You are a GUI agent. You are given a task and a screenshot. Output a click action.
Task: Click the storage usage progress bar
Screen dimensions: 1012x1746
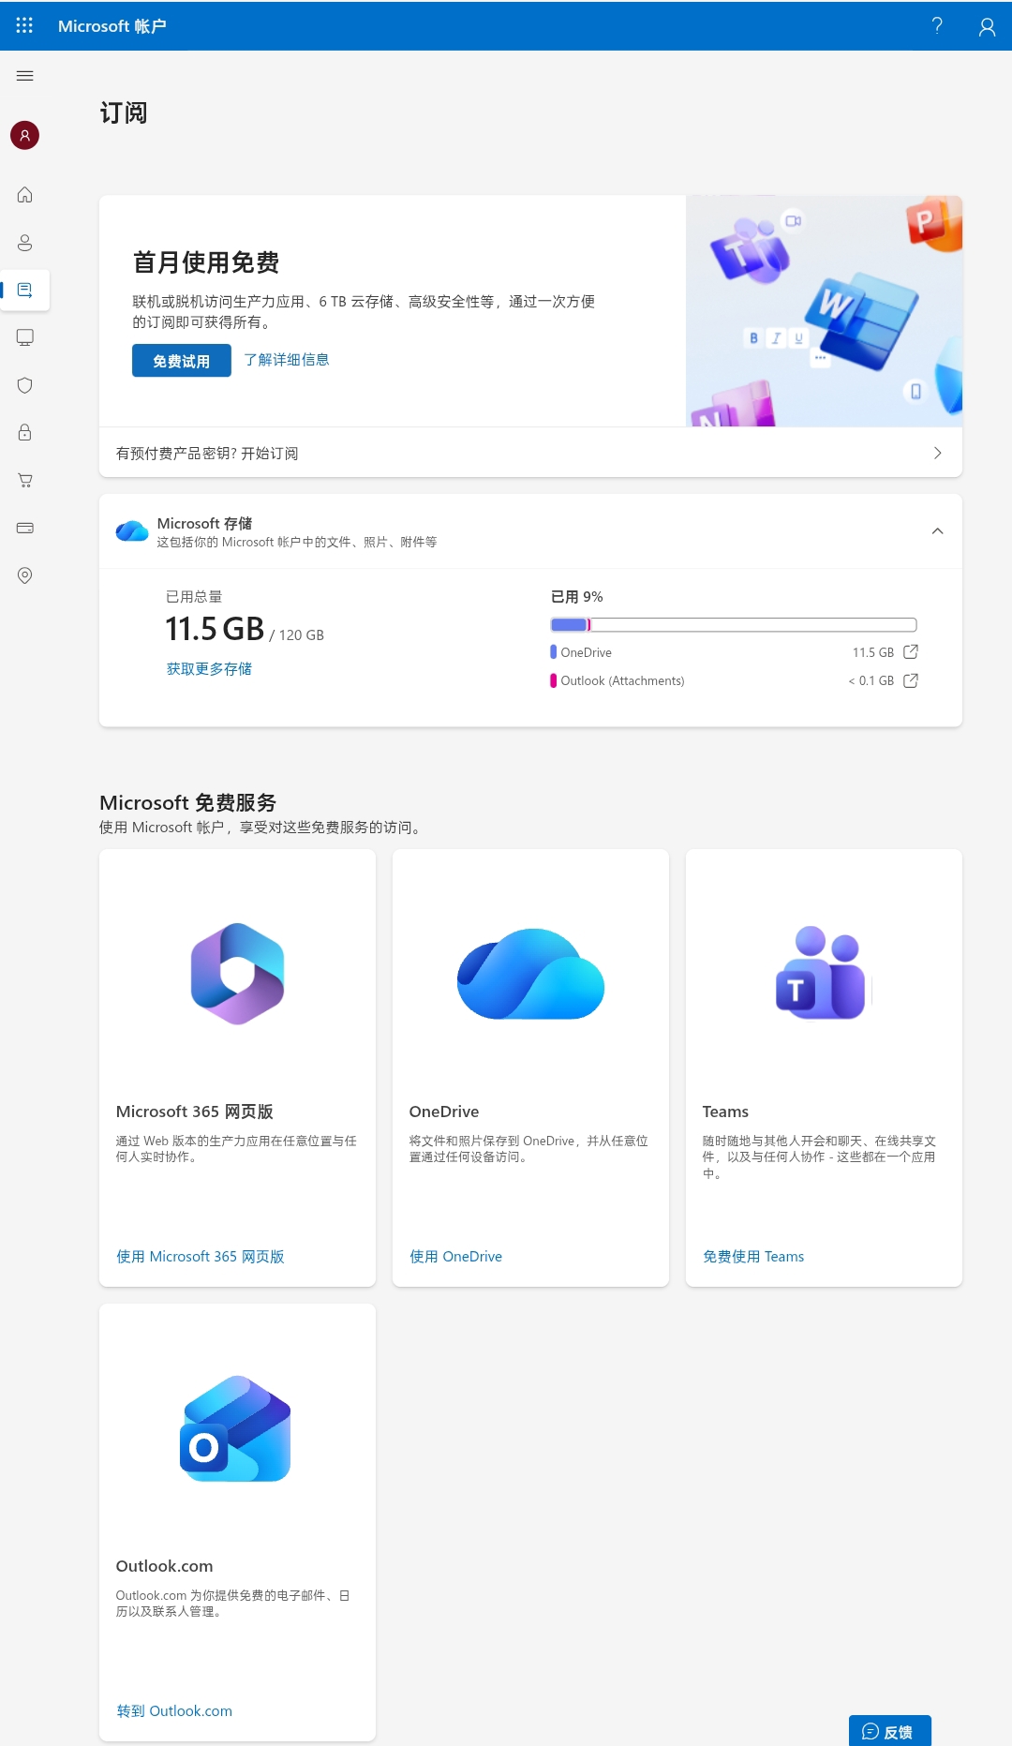click(734, 625)
